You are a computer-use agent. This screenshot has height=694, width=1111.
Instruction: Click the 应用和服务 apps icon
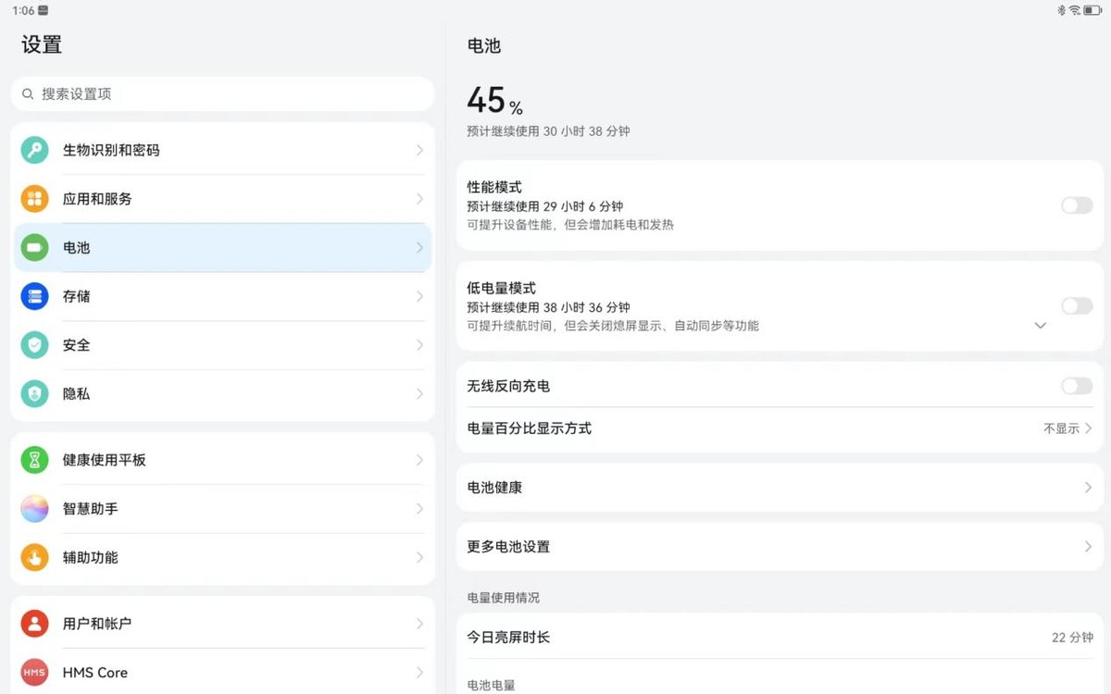click(34, 198)
